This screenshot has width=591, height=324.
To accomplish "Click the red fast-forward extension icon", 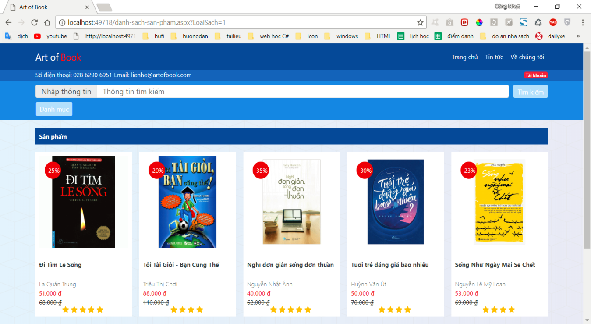I will coord(464,22).
